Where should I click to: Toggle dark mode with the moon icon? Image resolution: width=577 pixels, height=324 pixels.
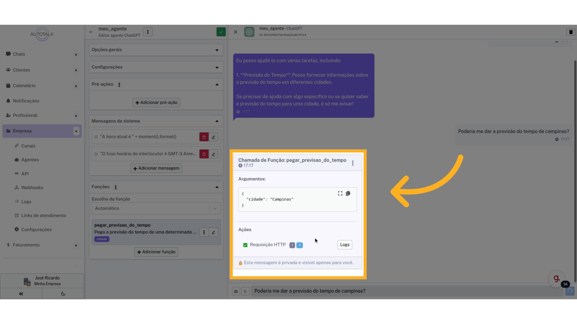pyautogui.click(x=63, y=294)
